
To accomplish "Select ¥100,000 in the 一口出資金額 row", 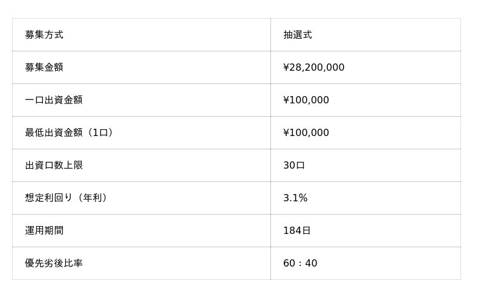I will (x=306, y=100).
